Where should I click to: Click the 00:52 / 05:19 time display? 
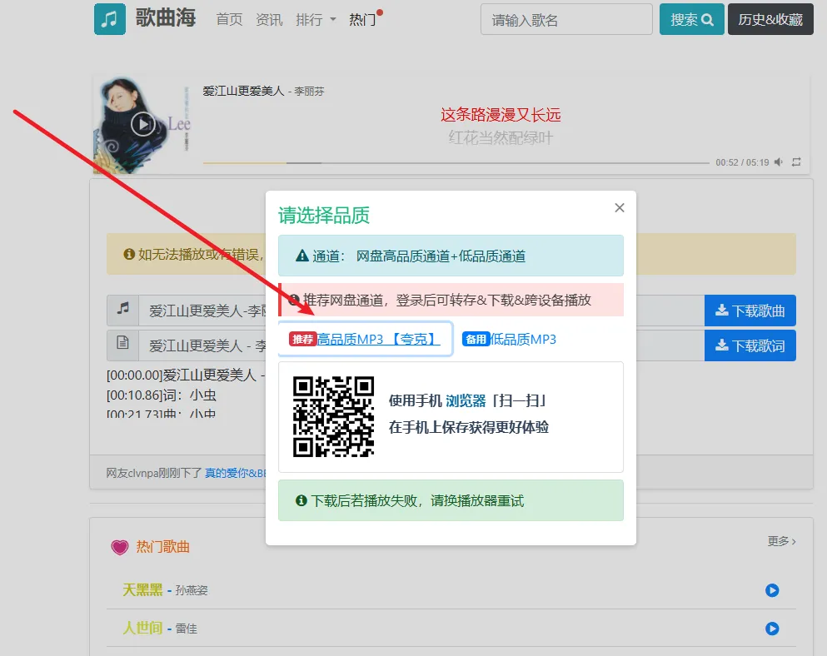[741, 162]
